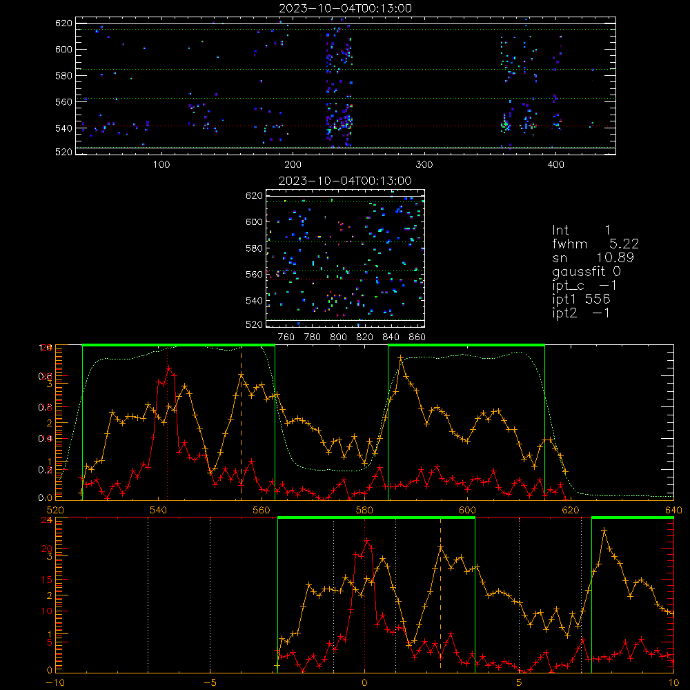Click red y-axis label 10 on bottom plot

coord(47,611)
